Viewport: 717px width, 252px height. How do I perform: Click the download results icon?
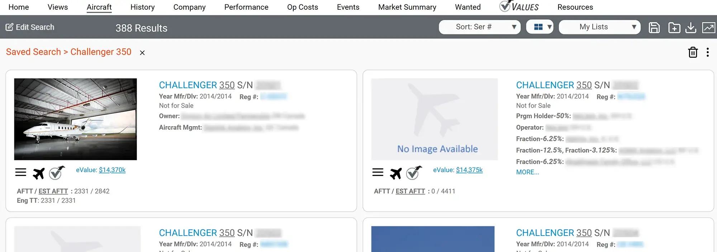tap(690, 28)
